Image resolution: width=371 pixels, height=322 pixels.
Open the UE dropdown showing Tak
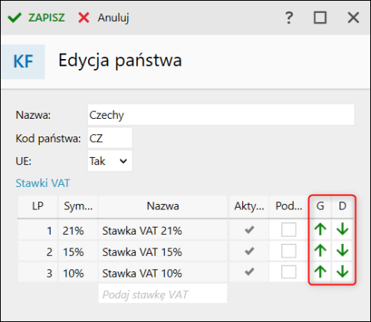110,161
